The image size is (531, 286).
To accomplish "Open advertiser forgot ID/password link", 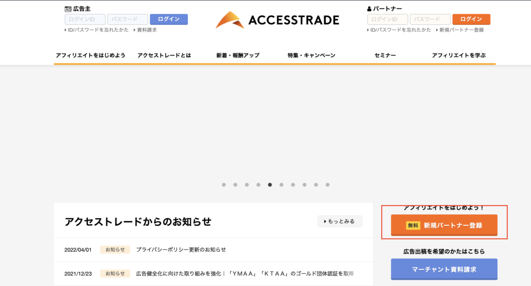I will point(96,30).
